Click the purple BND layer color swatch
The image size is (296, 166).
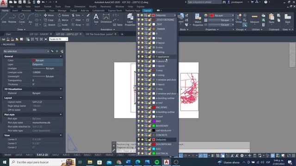click(x=154, y=121)
